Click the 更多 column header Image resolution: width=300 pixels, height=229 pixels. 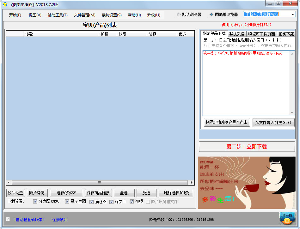[x=185, y=34]
